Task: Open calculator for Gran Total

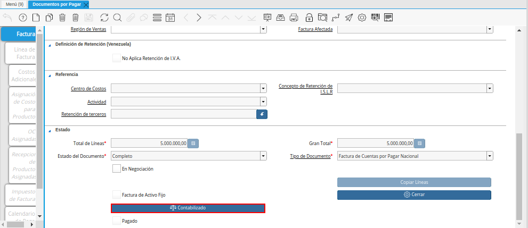Action: pos(419,143)
